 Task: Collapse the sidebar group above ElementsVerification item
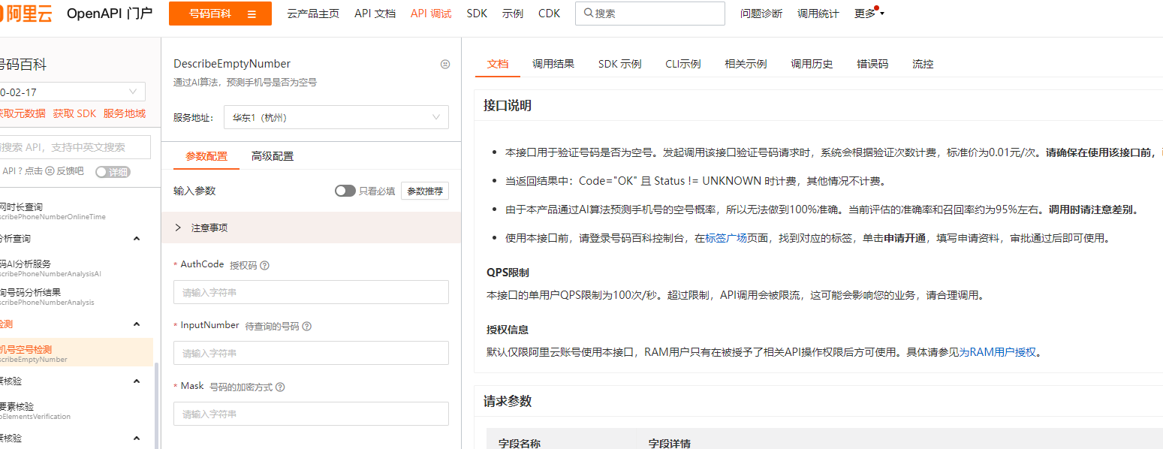click(x=137, y=381)
